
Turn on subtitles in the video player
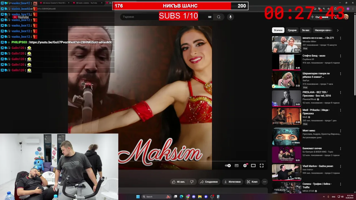[236, 166]
